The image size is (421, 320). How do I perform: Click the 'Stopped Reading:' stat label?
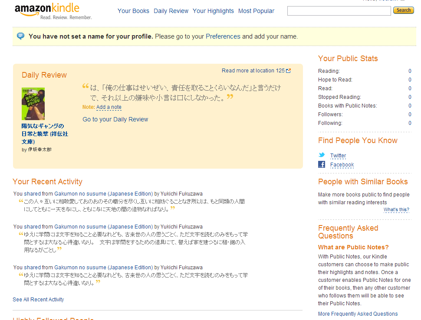339,97
